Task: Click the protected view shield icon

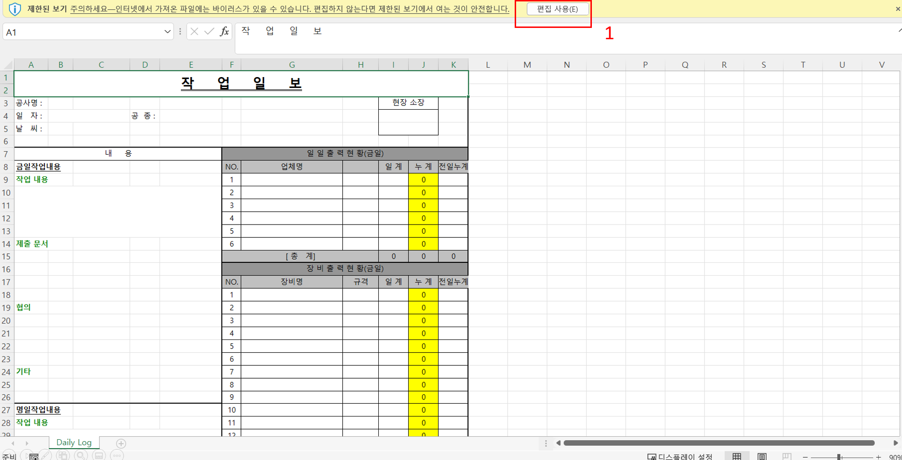Action: [15, 9]
